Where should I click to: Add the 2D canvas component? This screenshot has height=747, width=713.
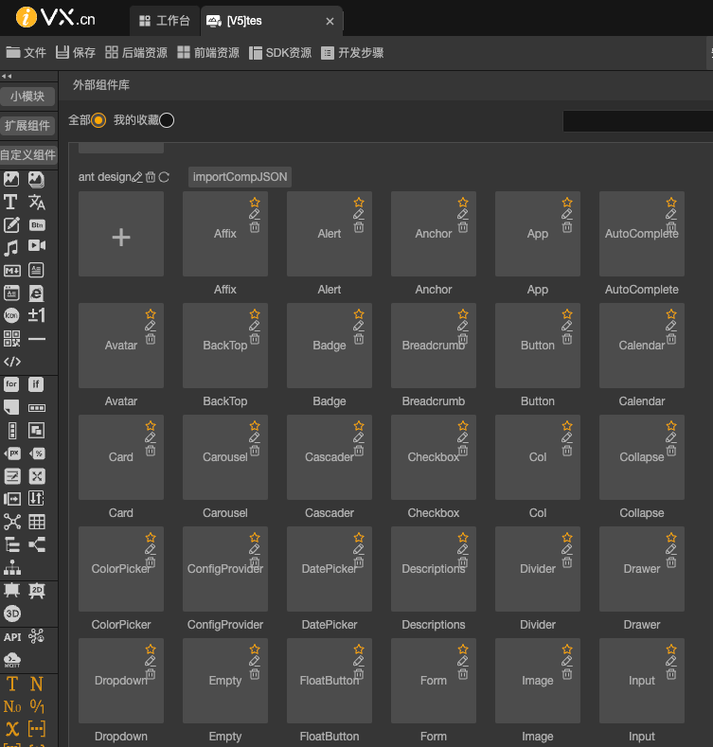coord(37,591)
